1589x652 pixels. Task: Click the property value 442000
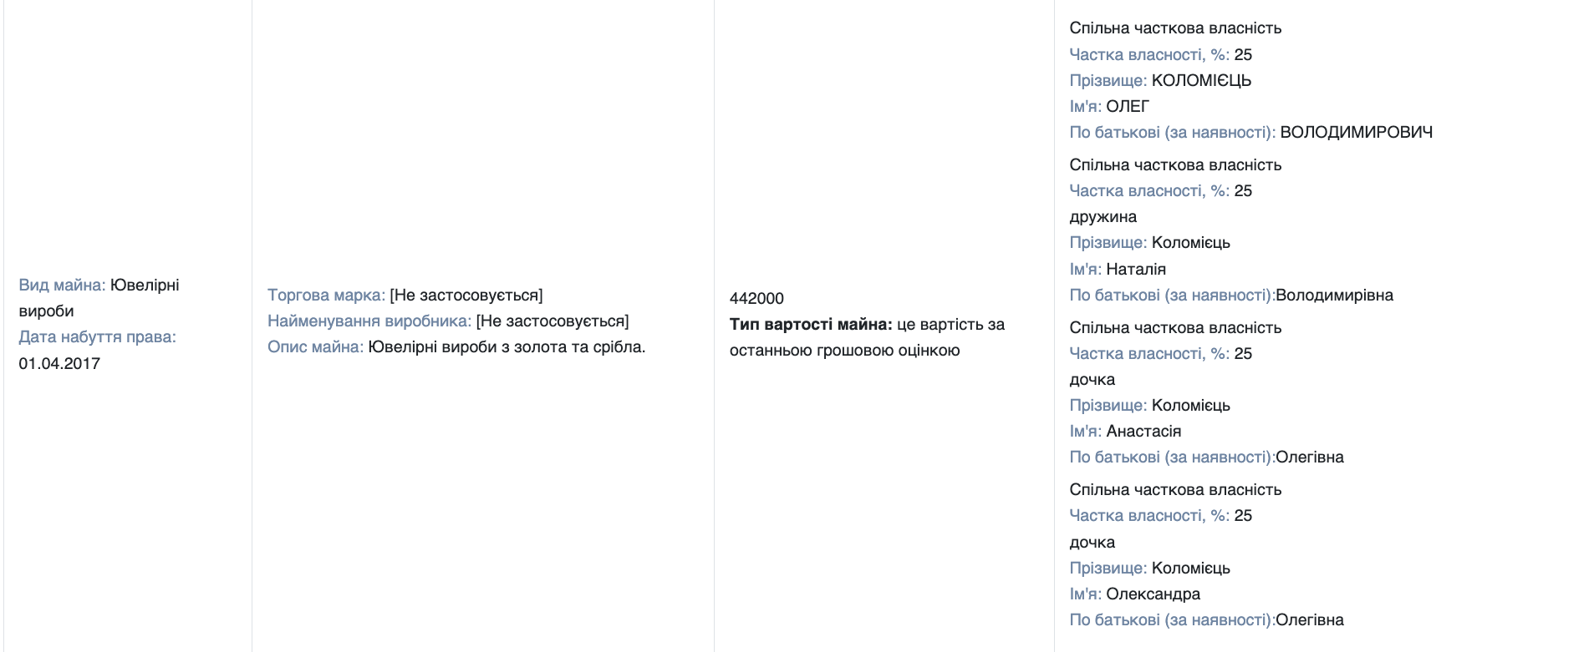pyautogui.click(x=756, y=299)
